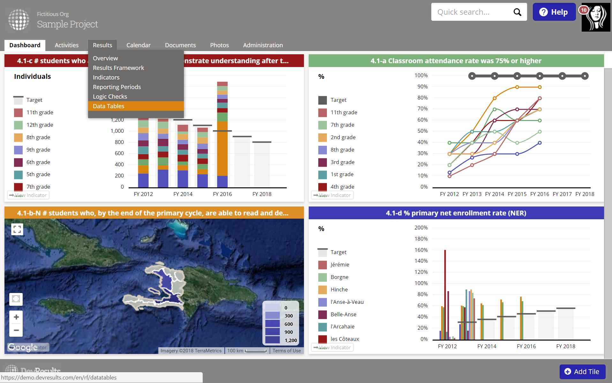Open the user profile avatar
The image size is (612, 383).
click(596, 17)
